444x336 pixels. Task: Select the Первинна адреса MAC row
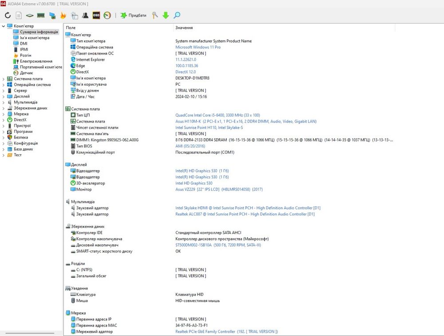pos(230,325)
